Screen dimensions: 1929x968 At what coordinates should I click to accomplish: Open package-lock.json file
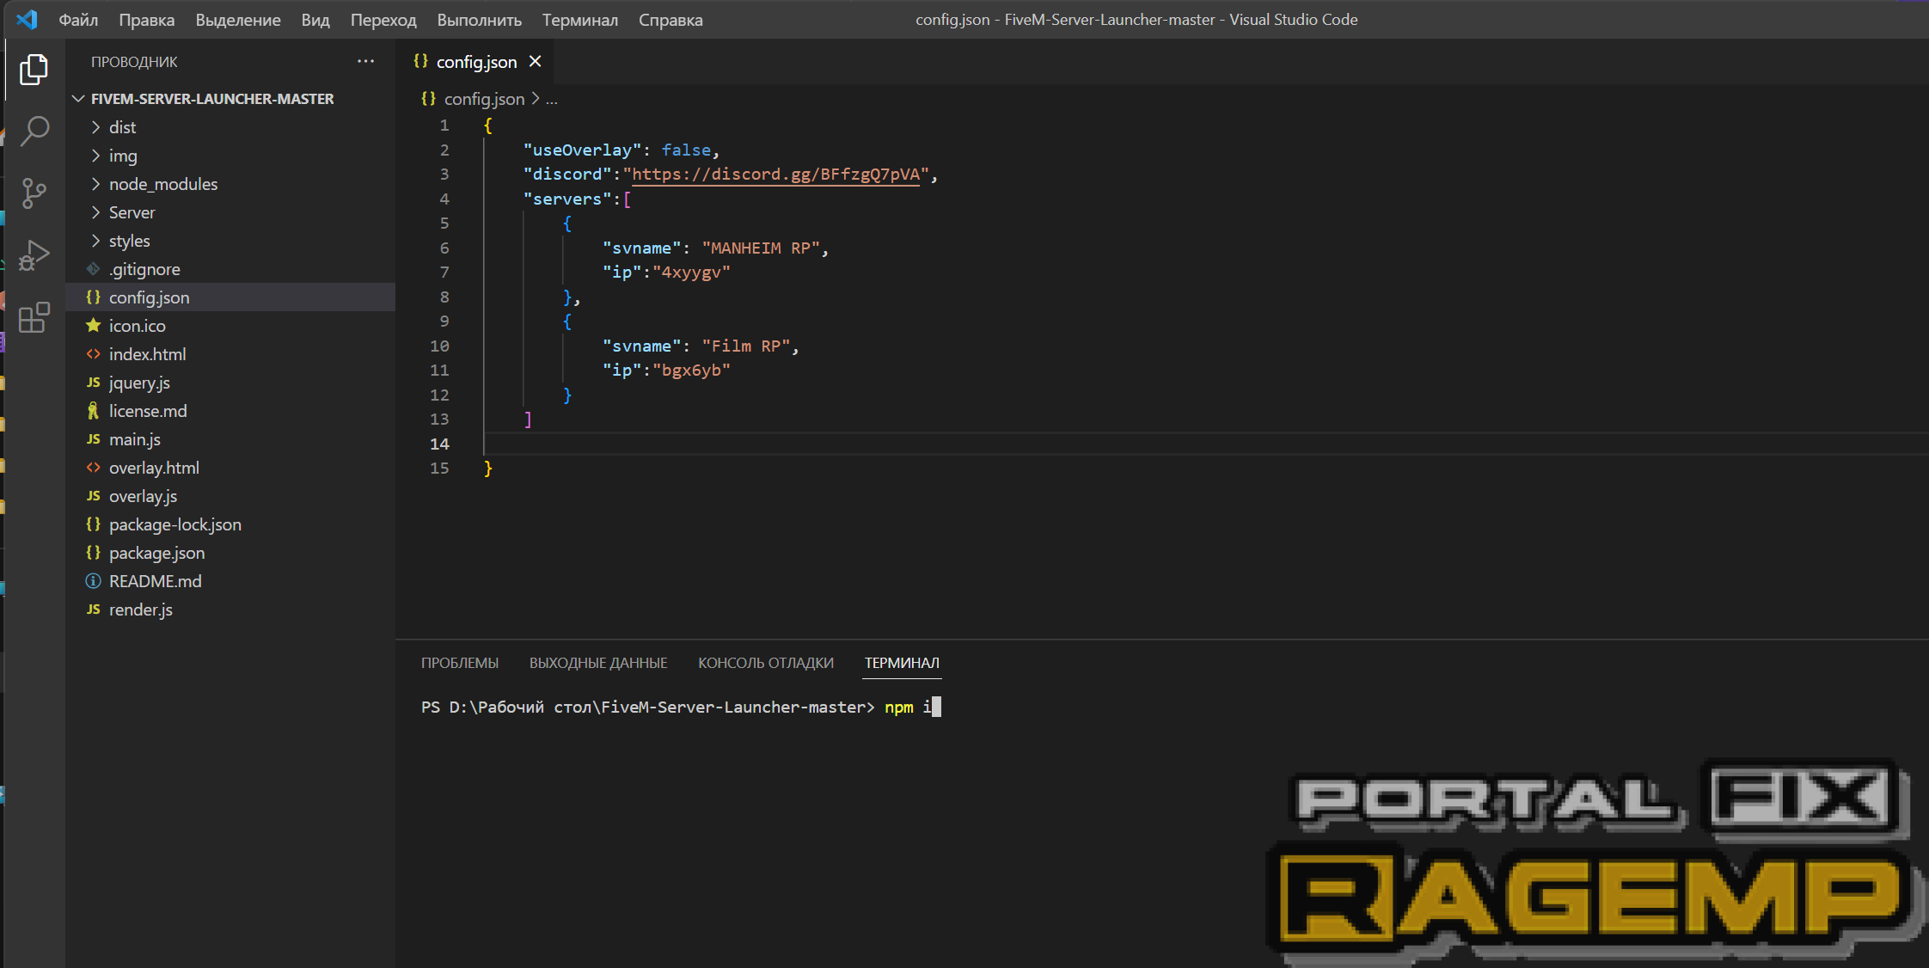[x=230, y=524]
